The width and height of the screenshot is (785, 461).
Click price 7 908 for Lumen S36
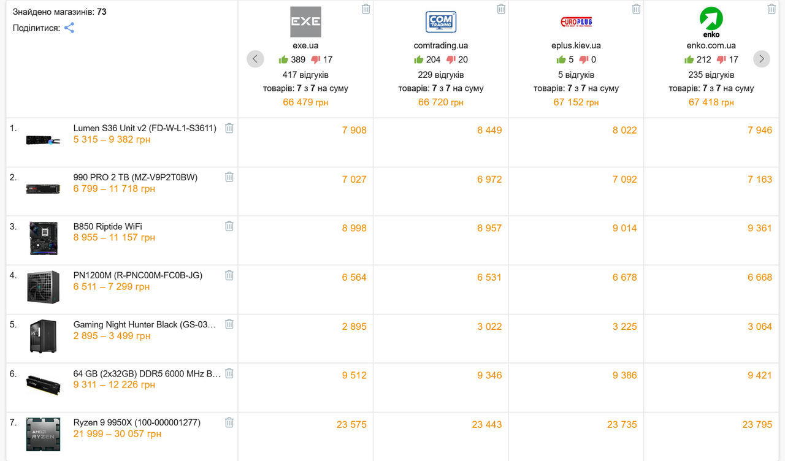click(354, 130)
